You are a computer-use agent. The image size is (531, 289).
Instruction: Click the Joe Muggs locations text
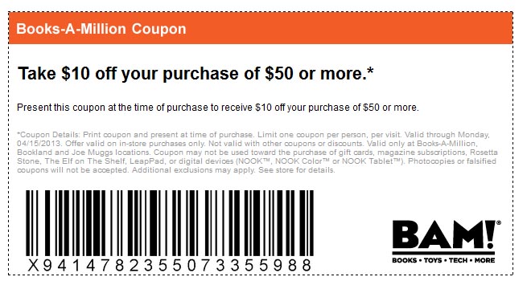(110, 152)
